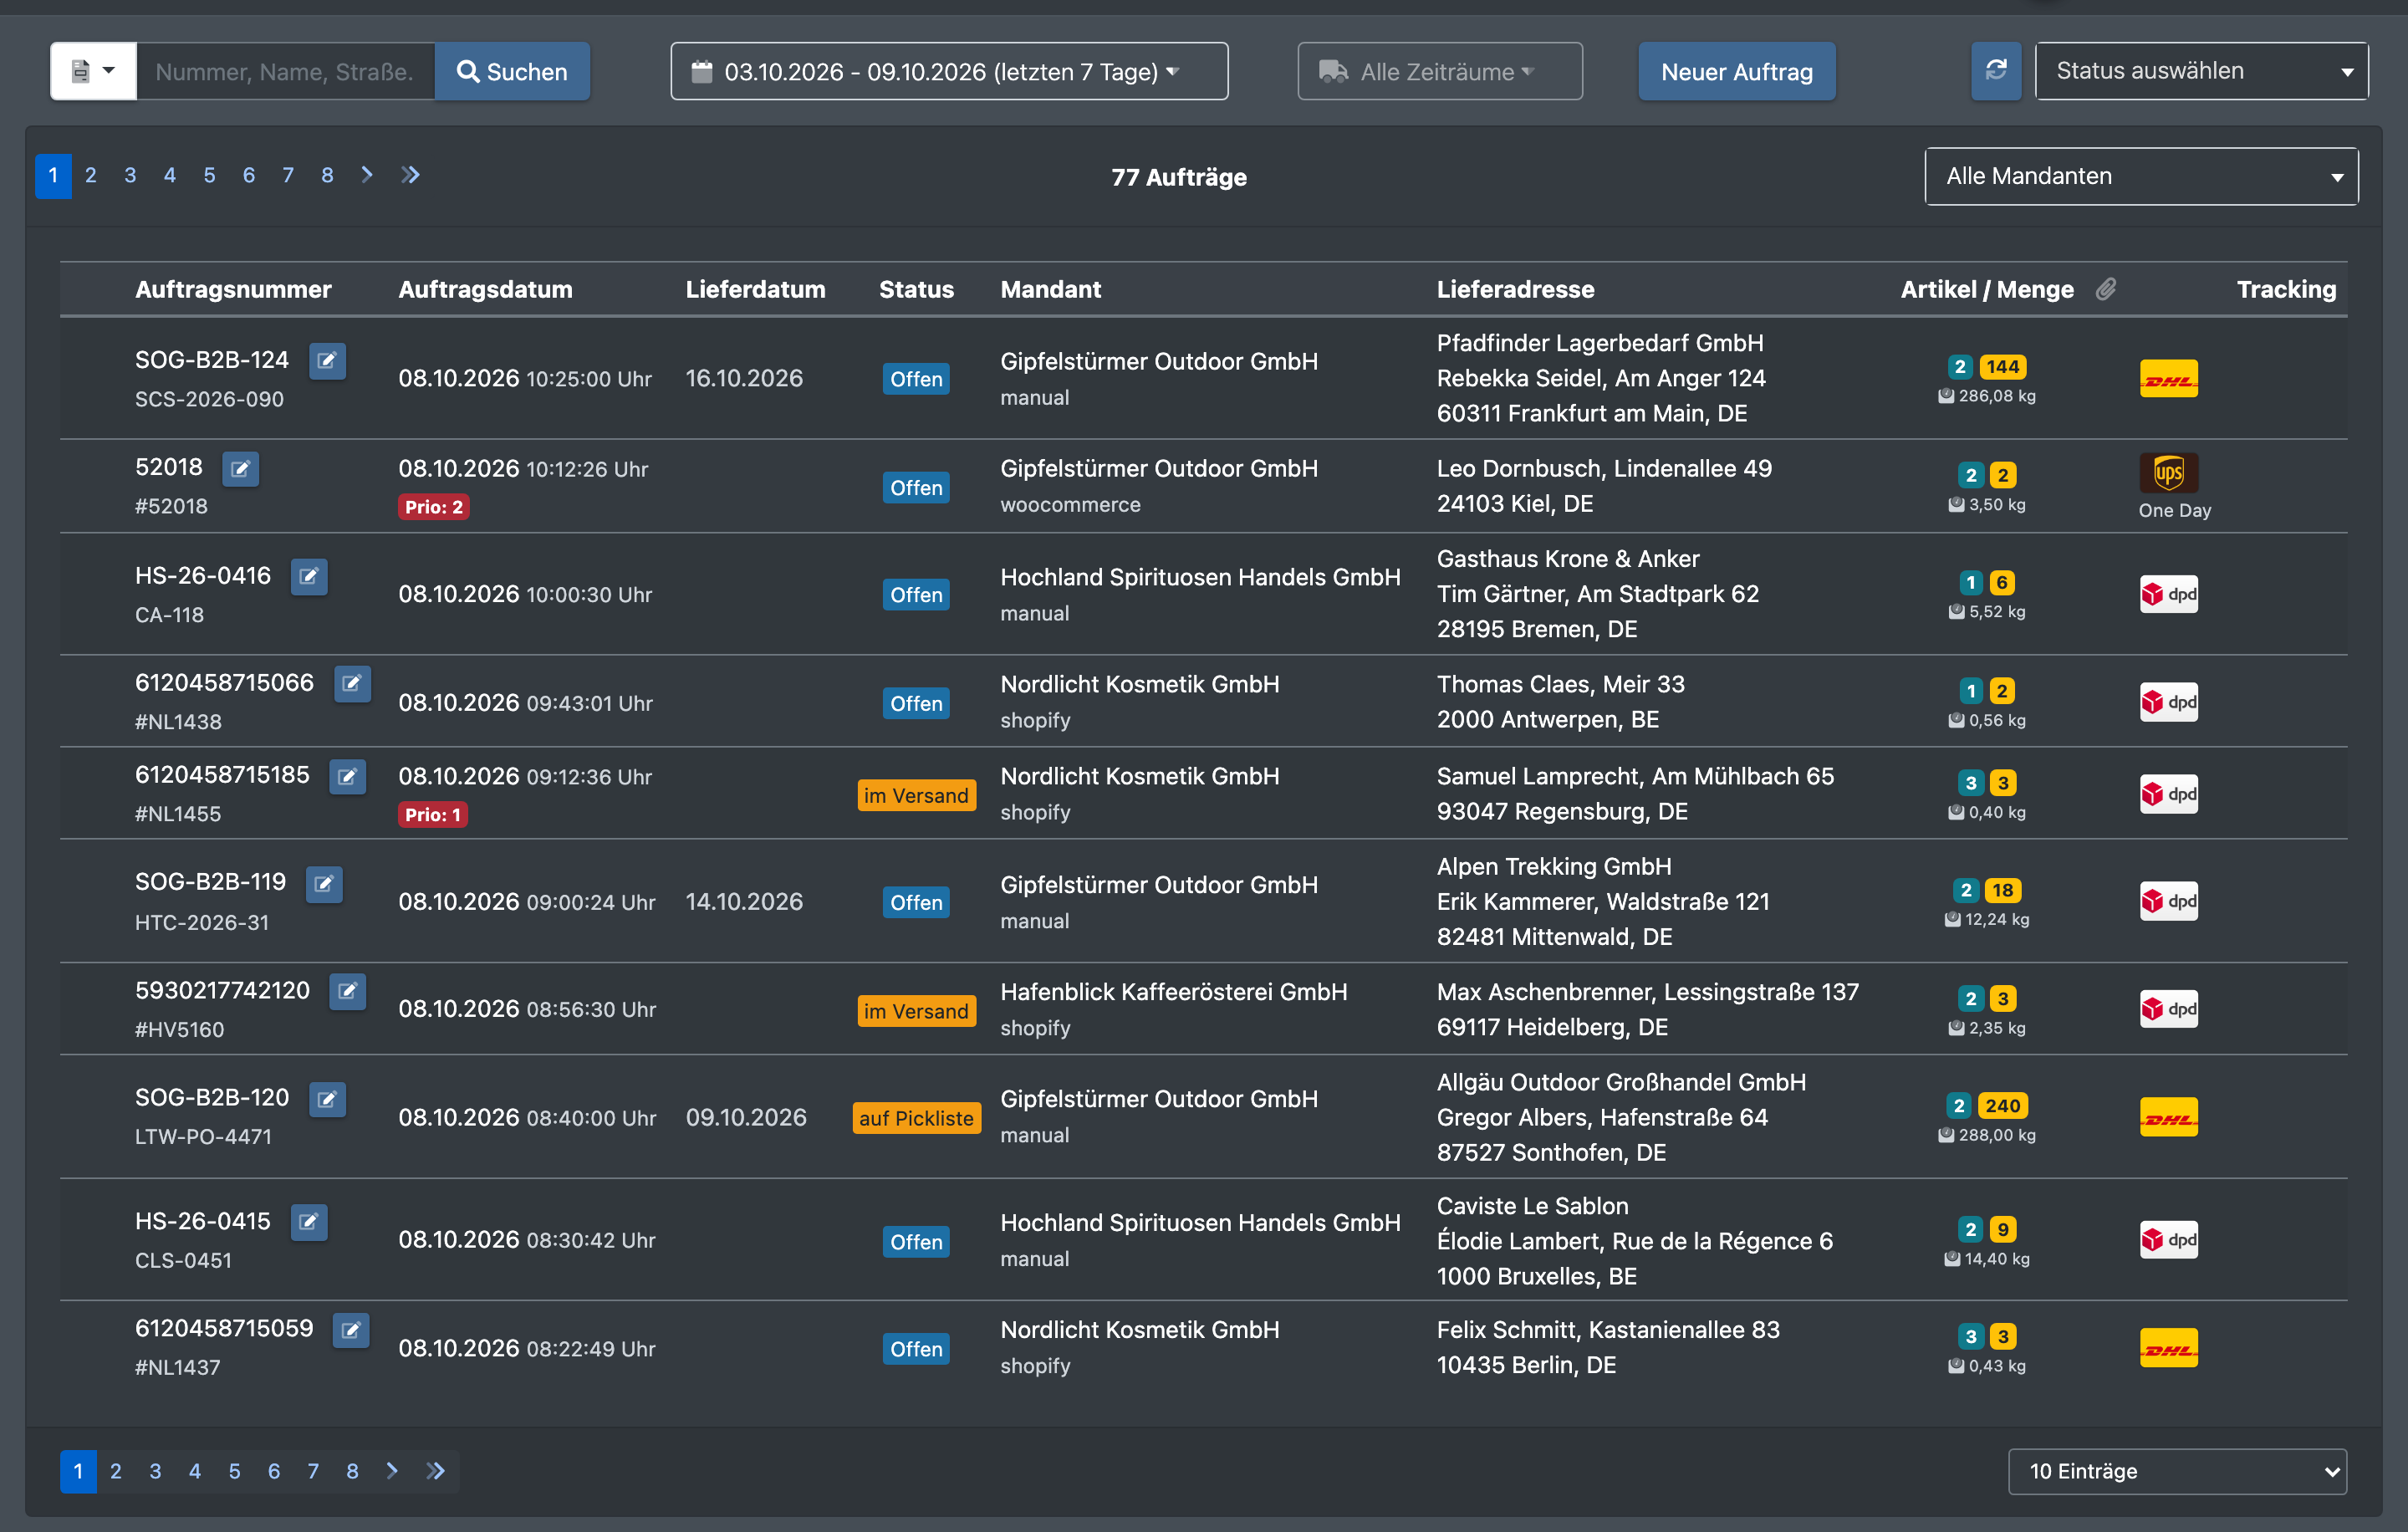The height and width of the screenshot is (1532, 2408).
Task: Click edit icon beside HS-26-0415
Action: pos(309,1222)
